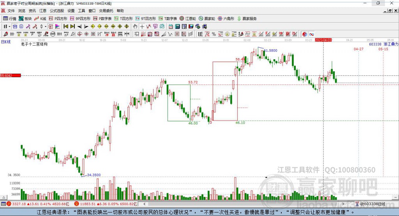Image resolution: width=399 pixels, height=216 pixels.
Task: Click status bar grid icon at left
Action: (x=3, y=204)
